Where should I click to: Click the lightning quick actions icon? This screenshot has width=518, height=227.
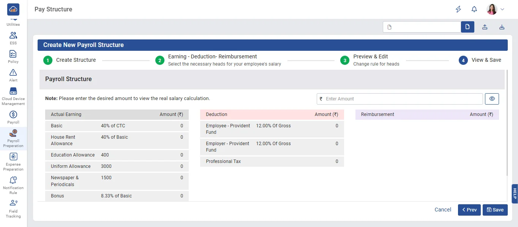click(458, 9)
